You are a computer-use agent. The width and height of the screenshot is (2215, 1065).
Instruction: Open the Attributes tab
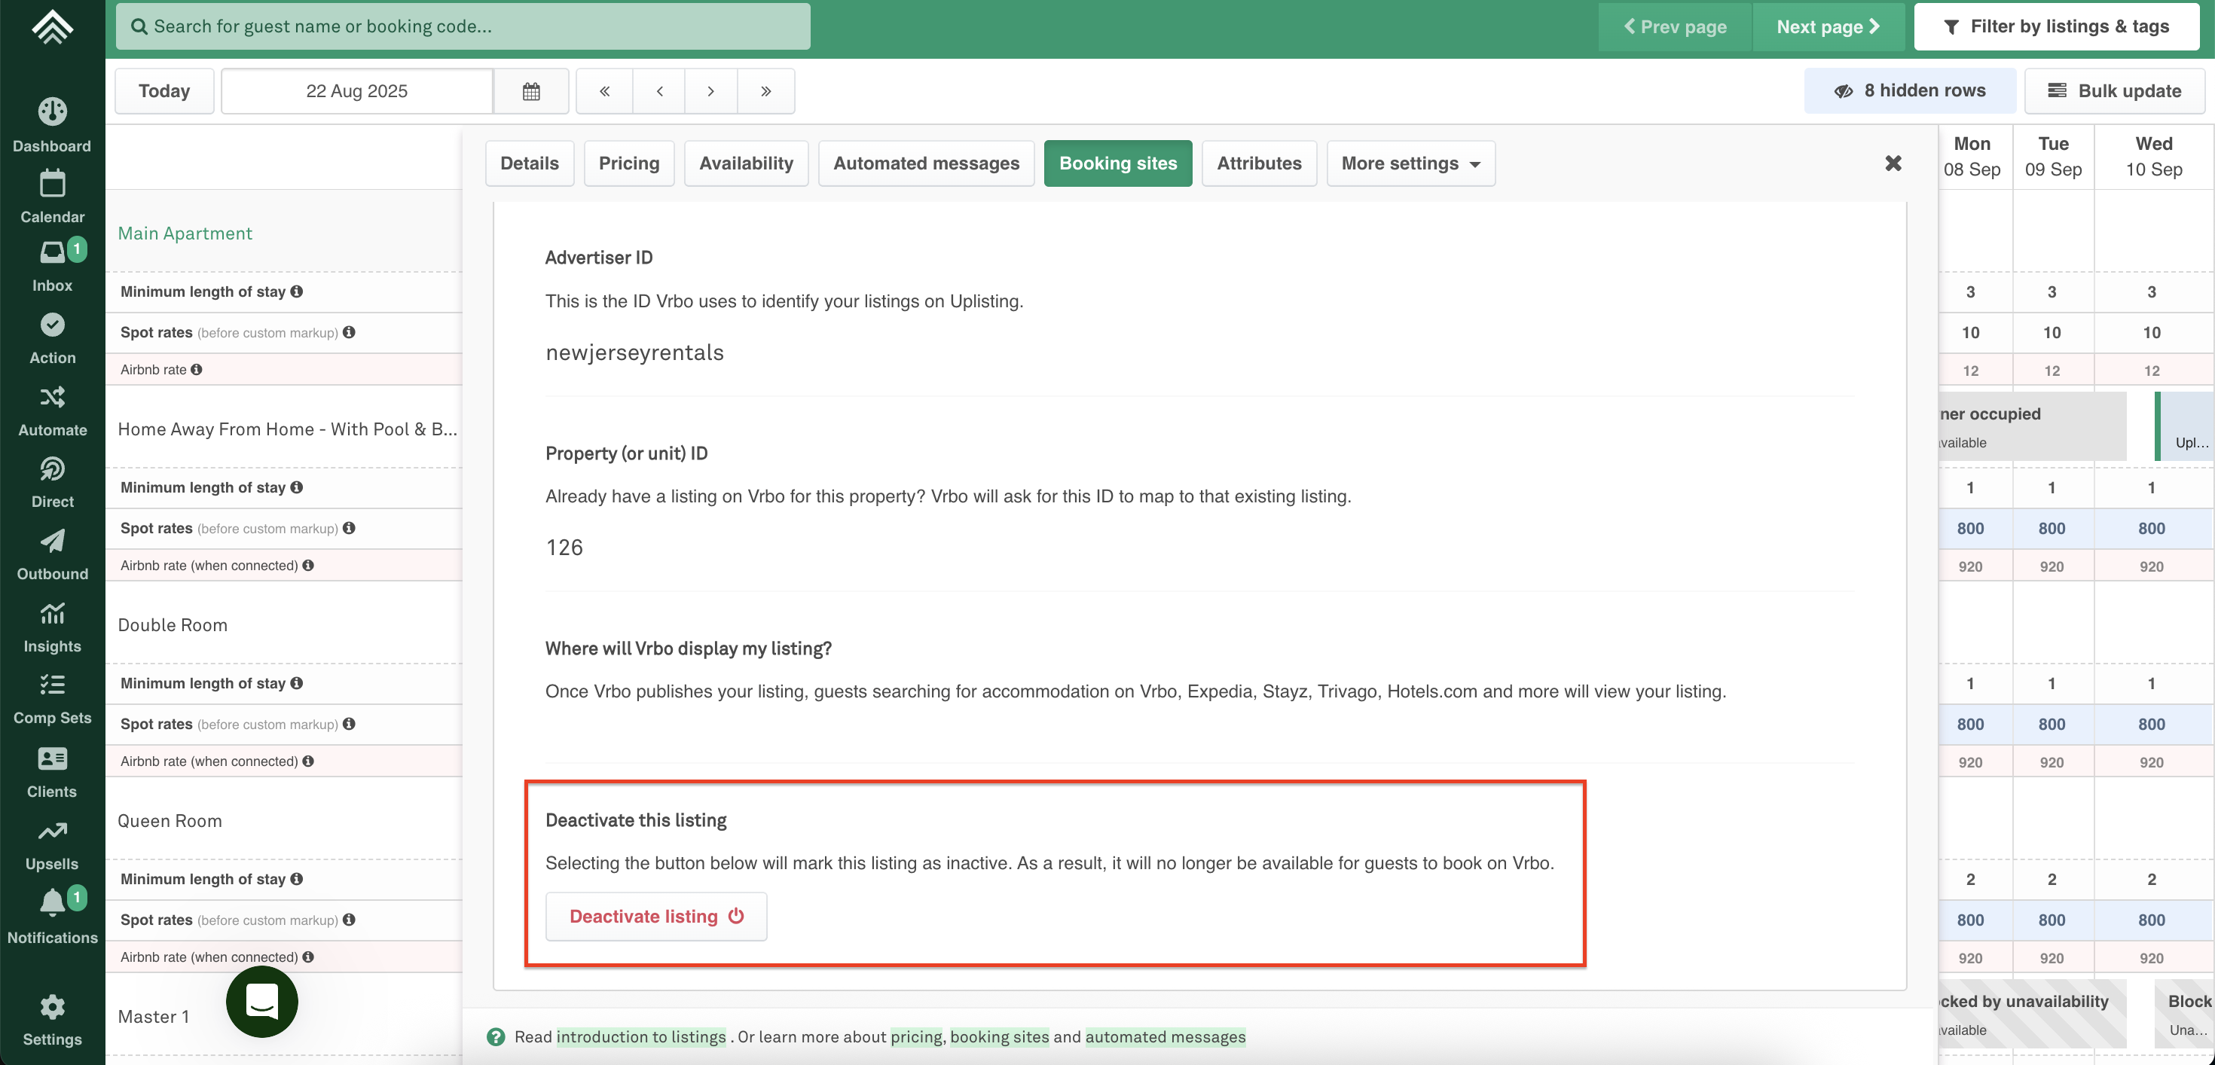point(1259,163)
